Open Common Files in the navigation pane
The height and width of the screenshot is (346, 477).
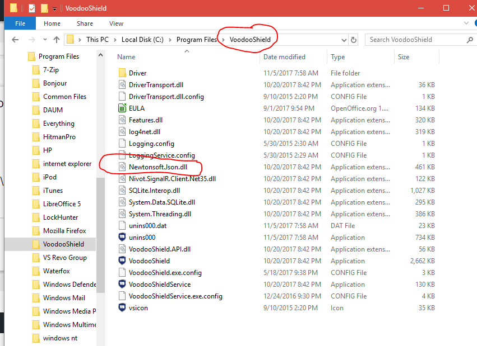tap(65, 97)
